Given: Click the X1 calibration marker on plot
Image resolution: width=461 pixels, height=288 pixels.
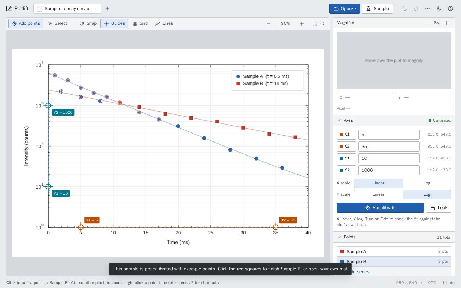Looking at the screenshot, I should 81,227.
